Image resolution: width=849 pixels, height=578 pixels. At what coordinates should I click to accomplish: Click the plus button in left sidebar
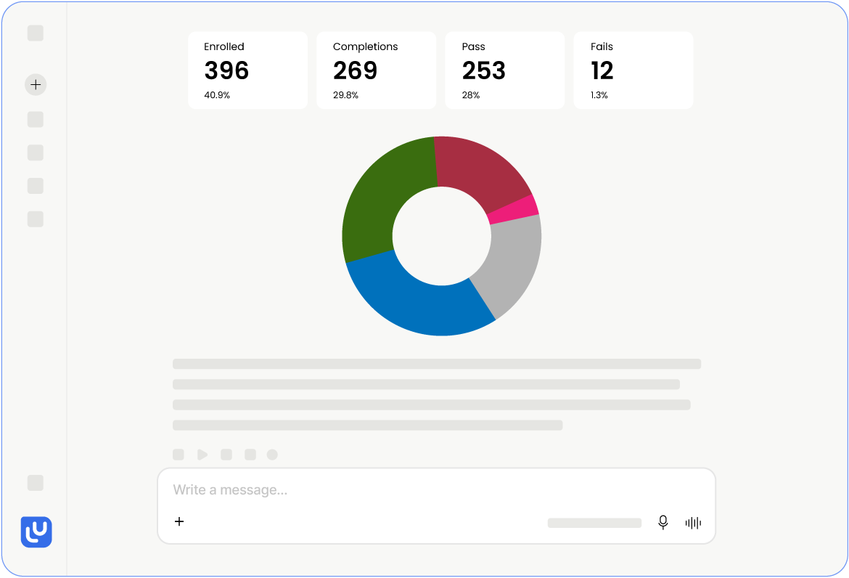point(36,84)
